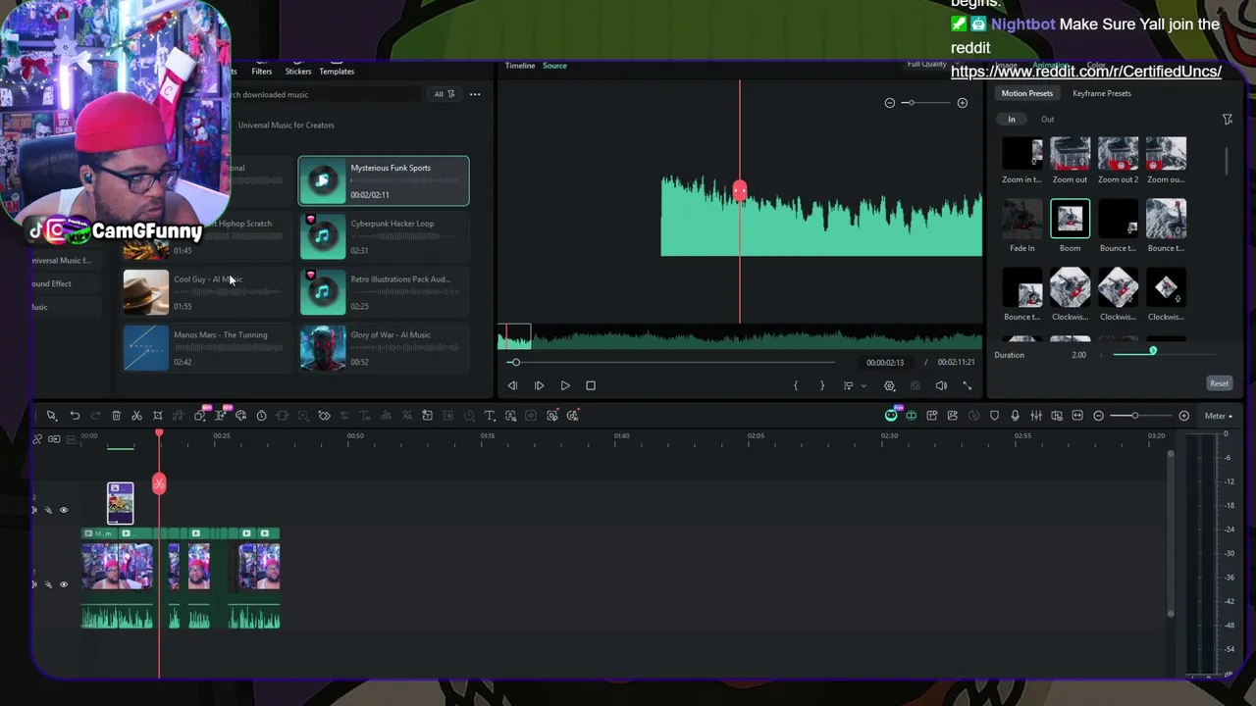Open the audio mixer icon

tap(1036, 416)
